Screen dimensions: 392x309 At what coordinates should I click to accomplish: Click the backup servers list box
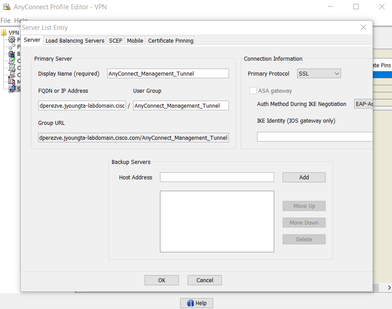[x=217, y=222]
